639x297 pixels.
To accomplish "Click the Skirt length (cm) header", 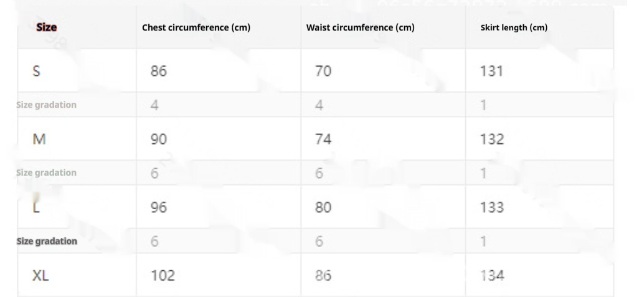I will [x=514, y=27].
